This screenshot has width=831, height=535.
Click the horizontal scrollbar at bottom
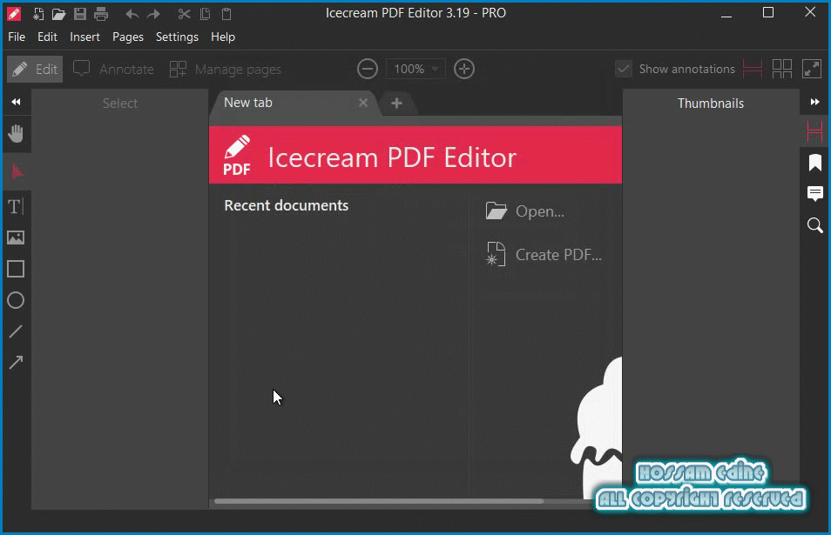379,501
